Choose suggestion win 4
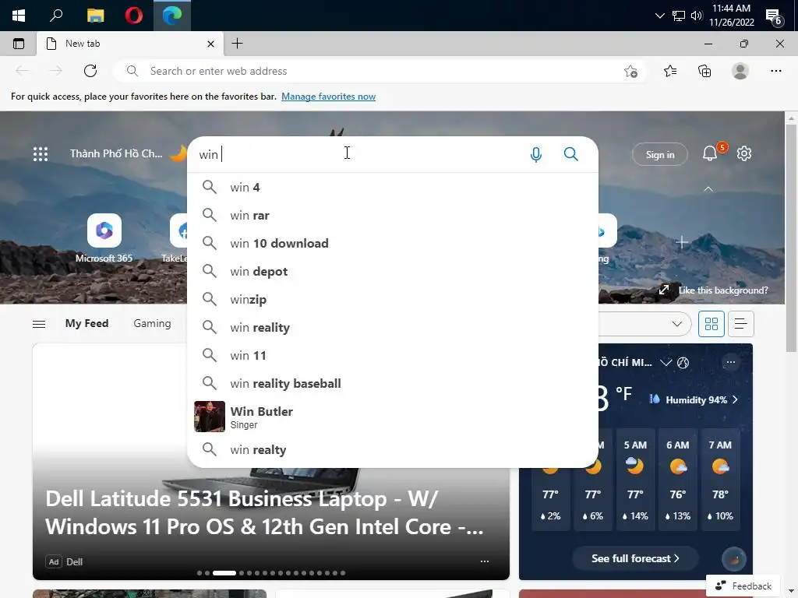Screen dimensions: 798x598 click(393, 187)
